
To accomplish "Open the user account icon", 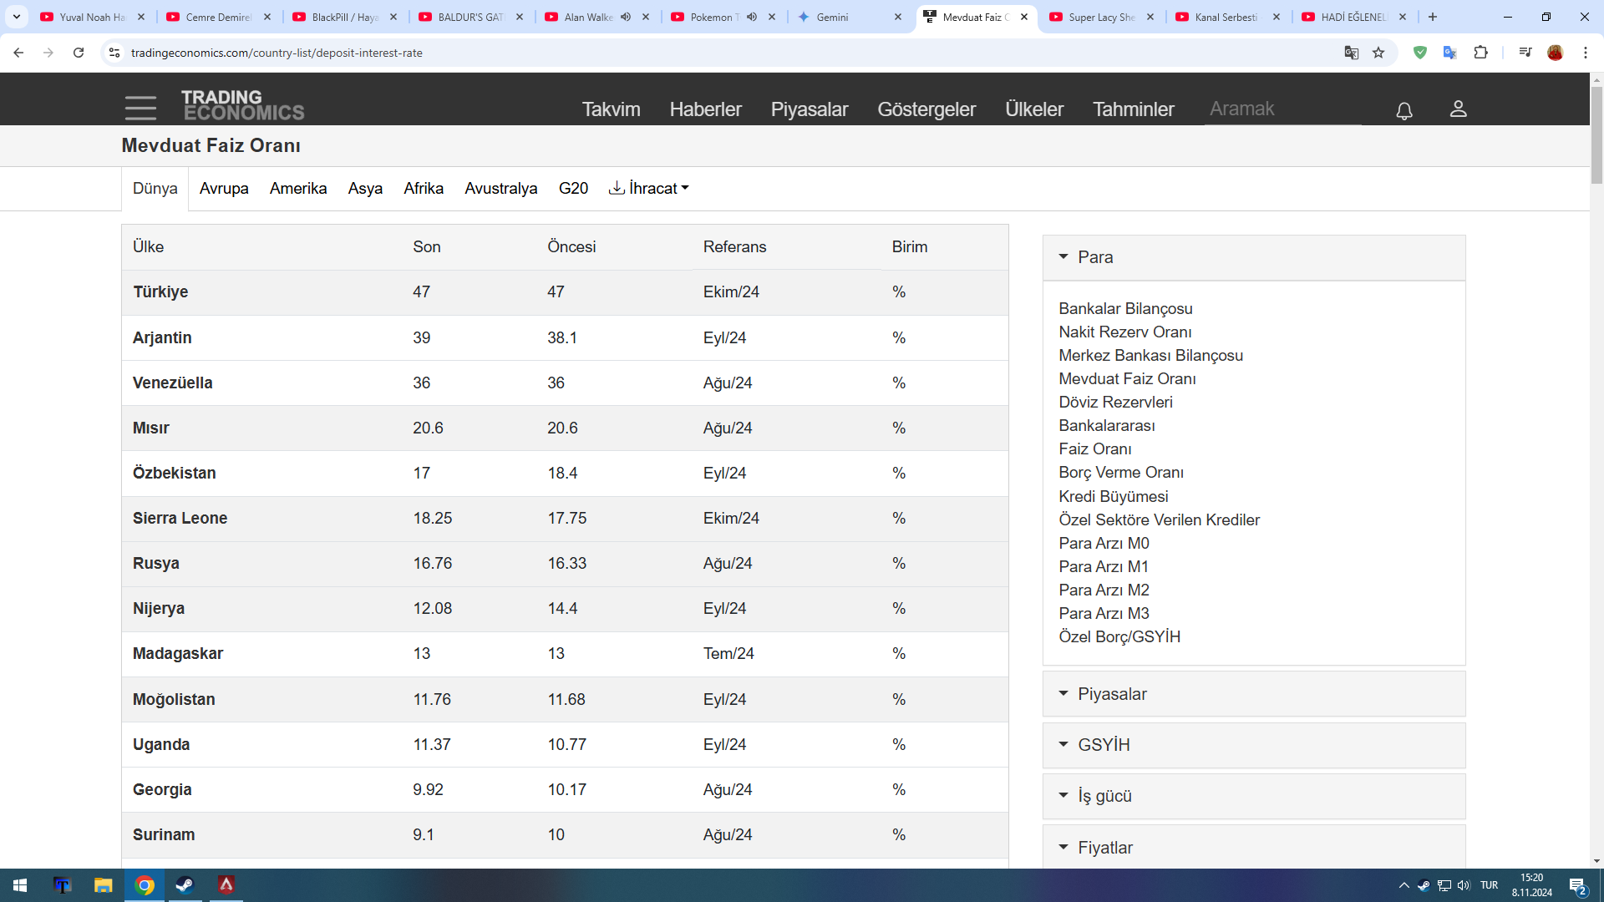I will click(x=1458, y=109).
